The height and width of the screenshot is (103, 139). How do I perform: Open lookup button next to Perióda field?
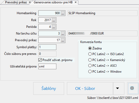pos(54,27)
